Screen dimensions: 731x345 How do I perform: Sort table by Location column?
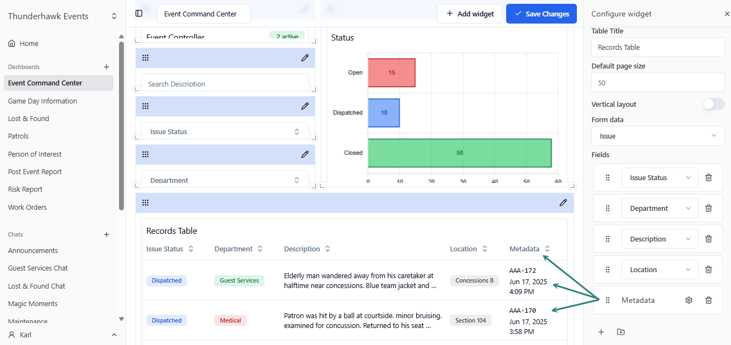tap(485, 249)
